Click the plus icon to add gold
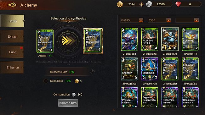Image resolution: width=205 pixels, height=115 pixels. click(142, 4)
